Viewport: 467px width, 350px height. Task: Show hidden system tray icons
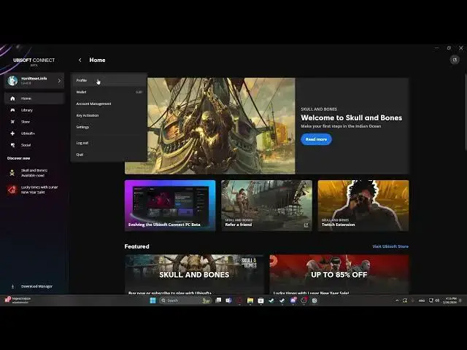click(397, 300)
